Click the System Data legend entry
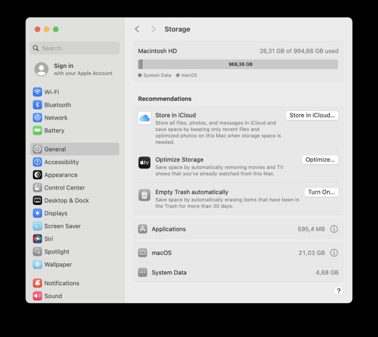 point(154,75)
